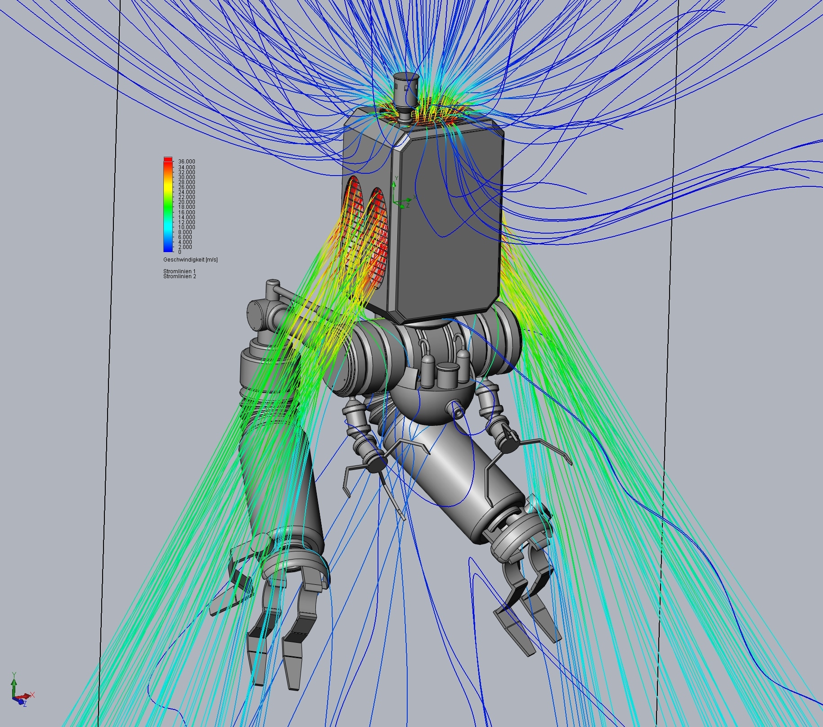Open the legend maximum value 36.000 for editing
The width and height of the screenshot is (823, 727).
187,161
